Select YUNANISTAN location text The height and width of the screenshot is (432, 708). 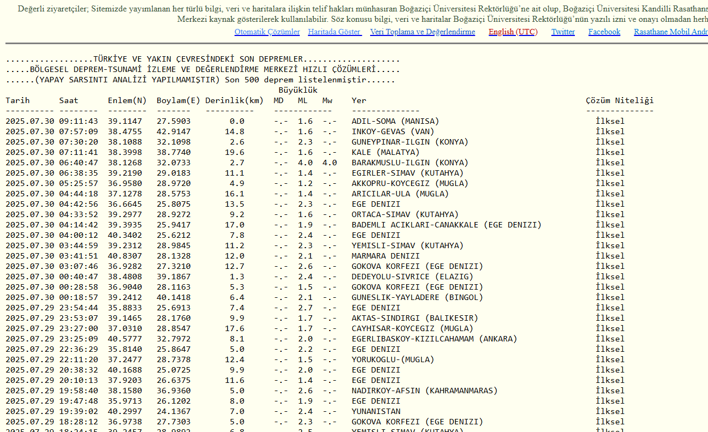[376, 411]
